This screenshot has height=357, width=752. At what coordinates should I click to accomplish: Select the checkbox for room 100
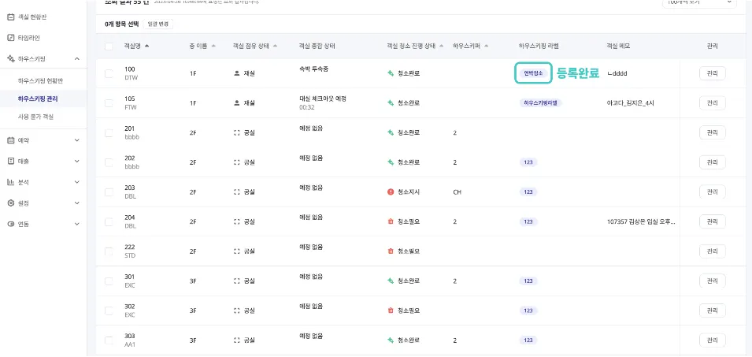109,73
